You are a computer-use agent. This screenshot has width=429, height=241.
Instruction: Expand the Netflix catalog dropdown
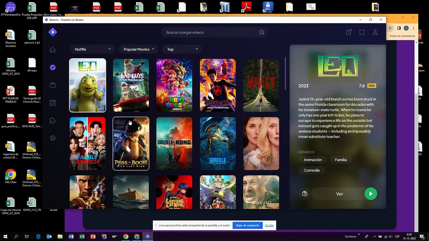(91, 49)
